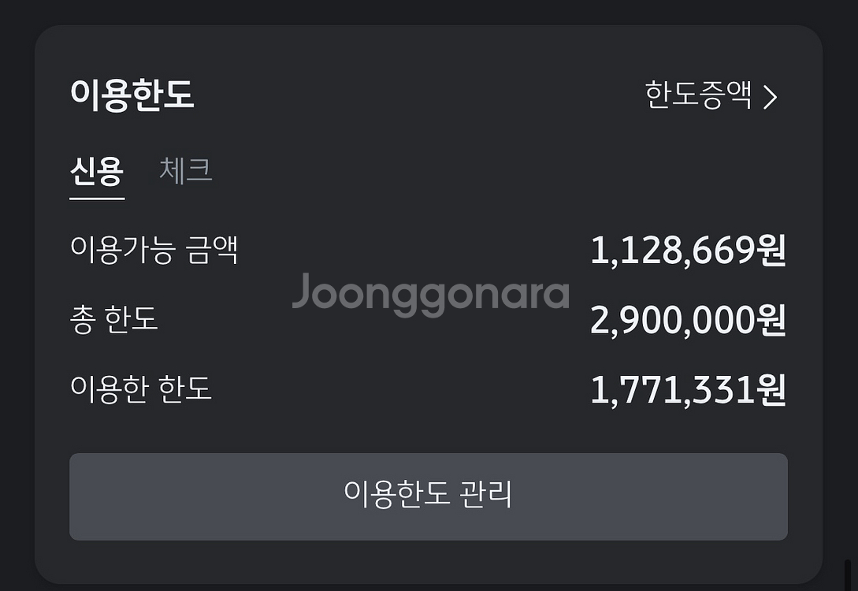Tap the Joonggonara watermark logo

[430, 293]
